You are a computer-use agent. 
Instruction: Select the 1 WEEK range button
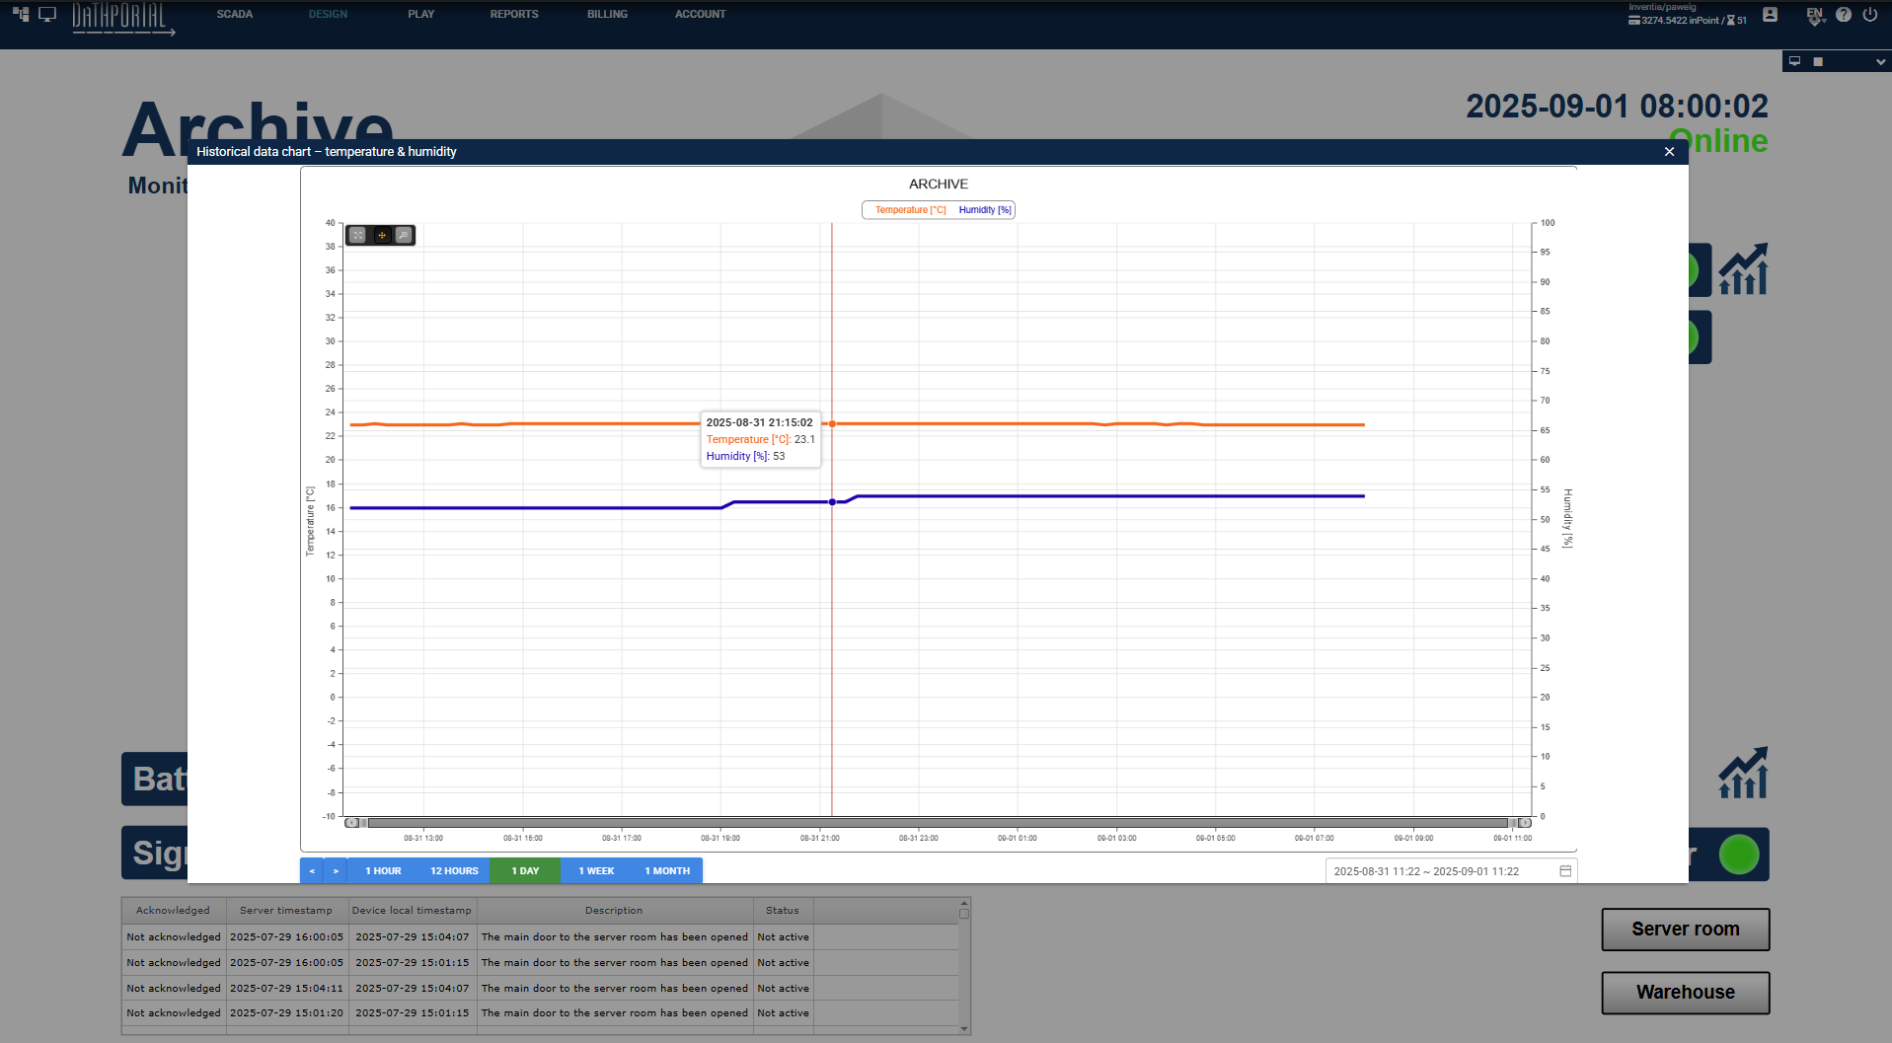click(596, 870)
